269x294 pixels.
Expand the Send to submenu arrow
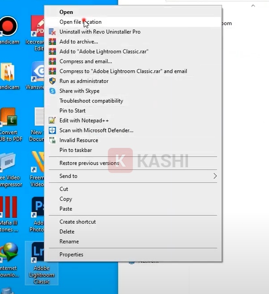(215, 176)
